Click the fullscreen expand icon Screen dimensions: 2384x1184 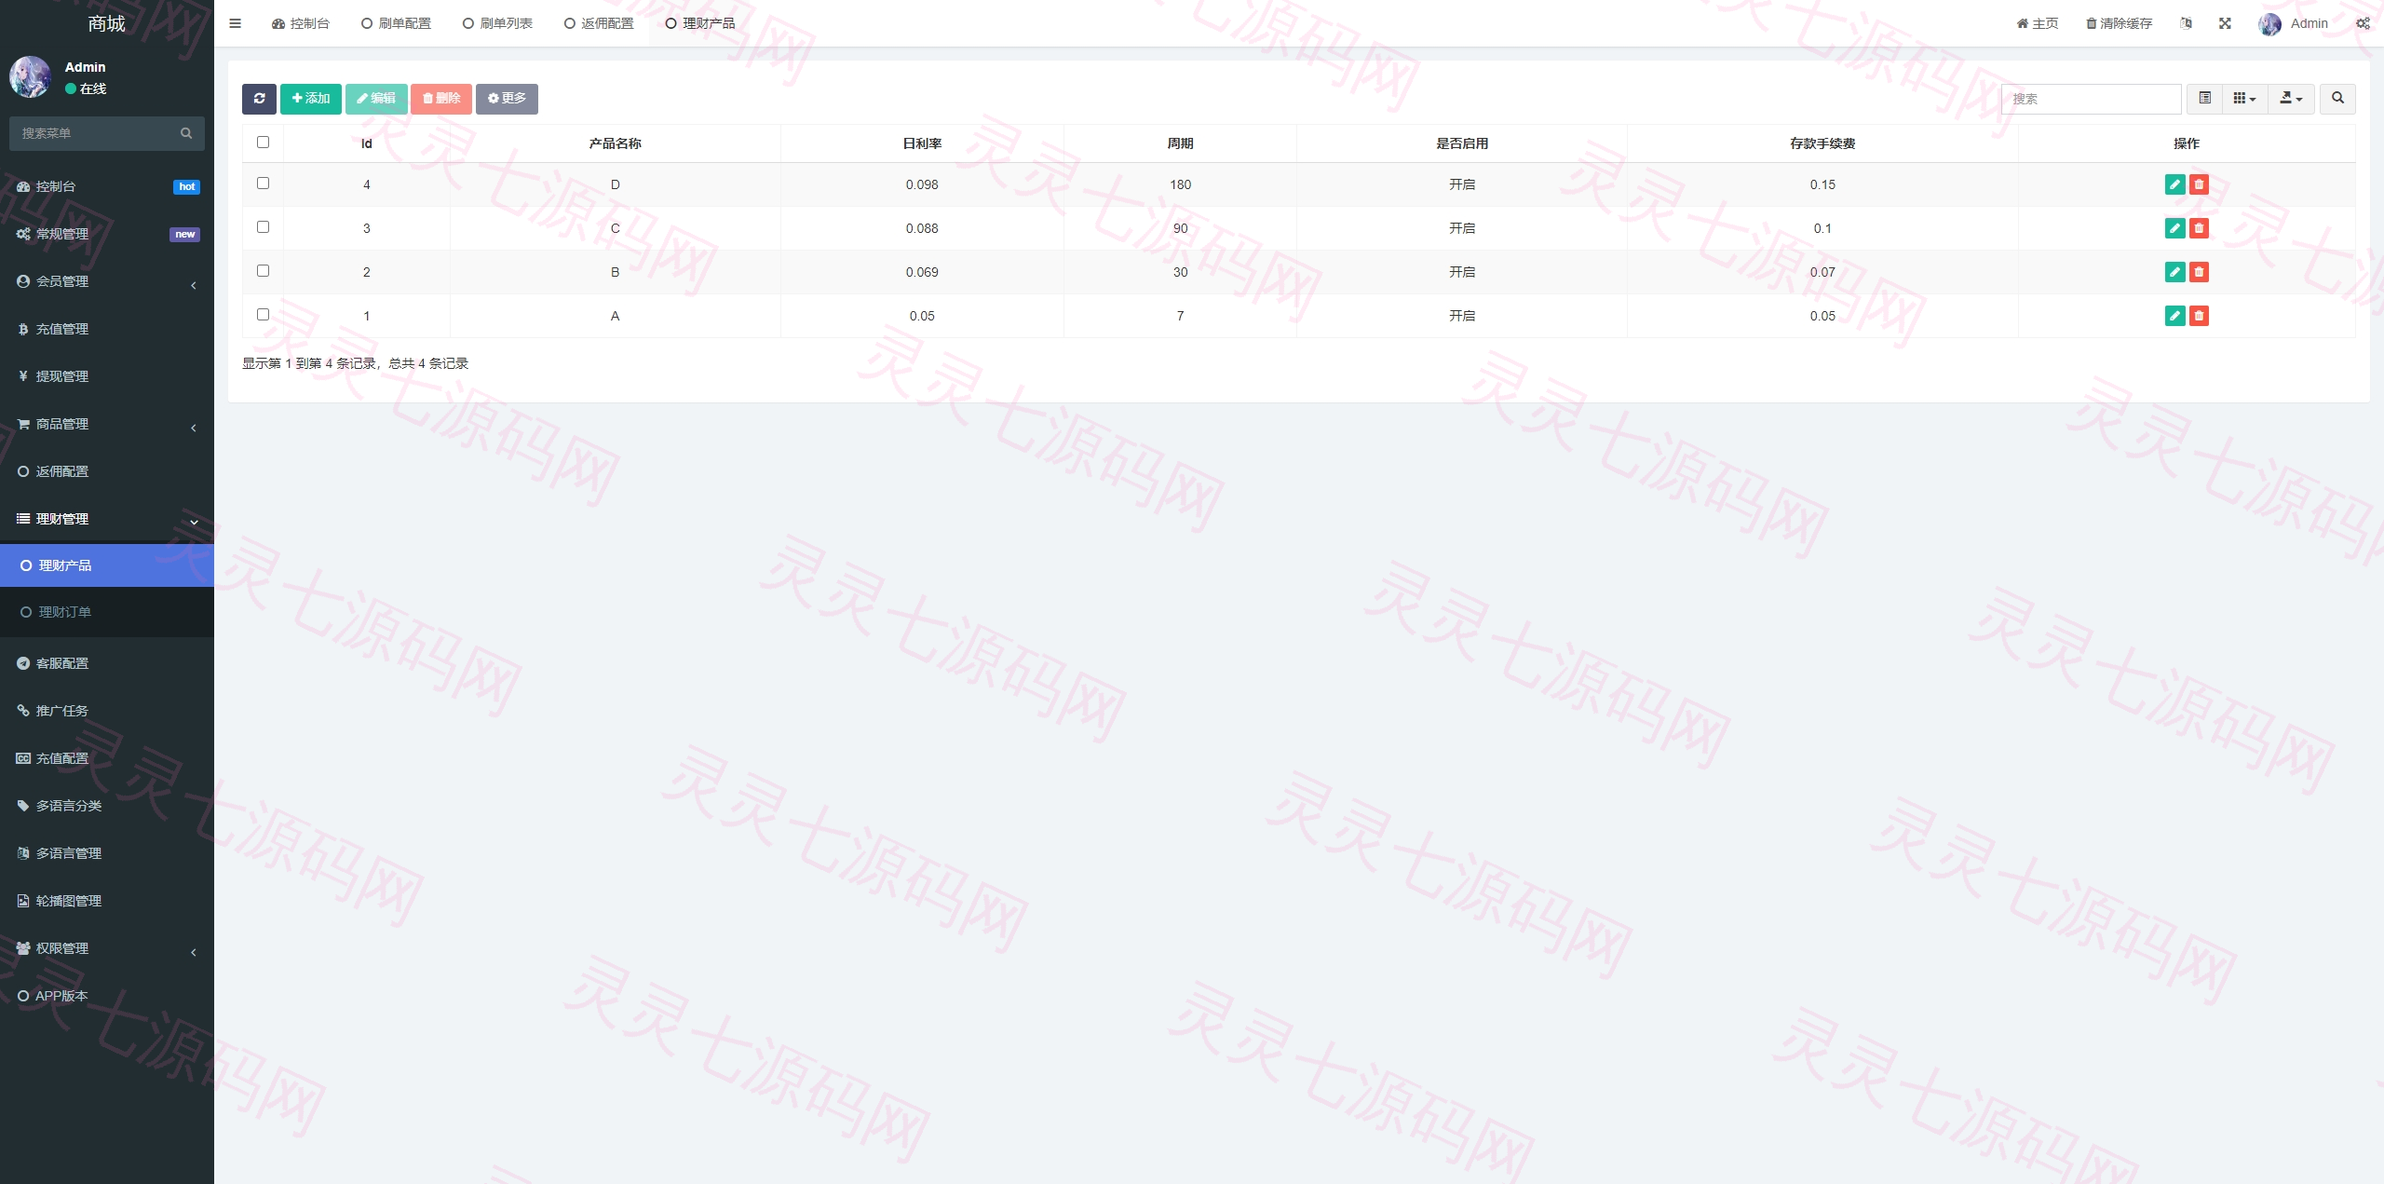(x=2225, y=23)
